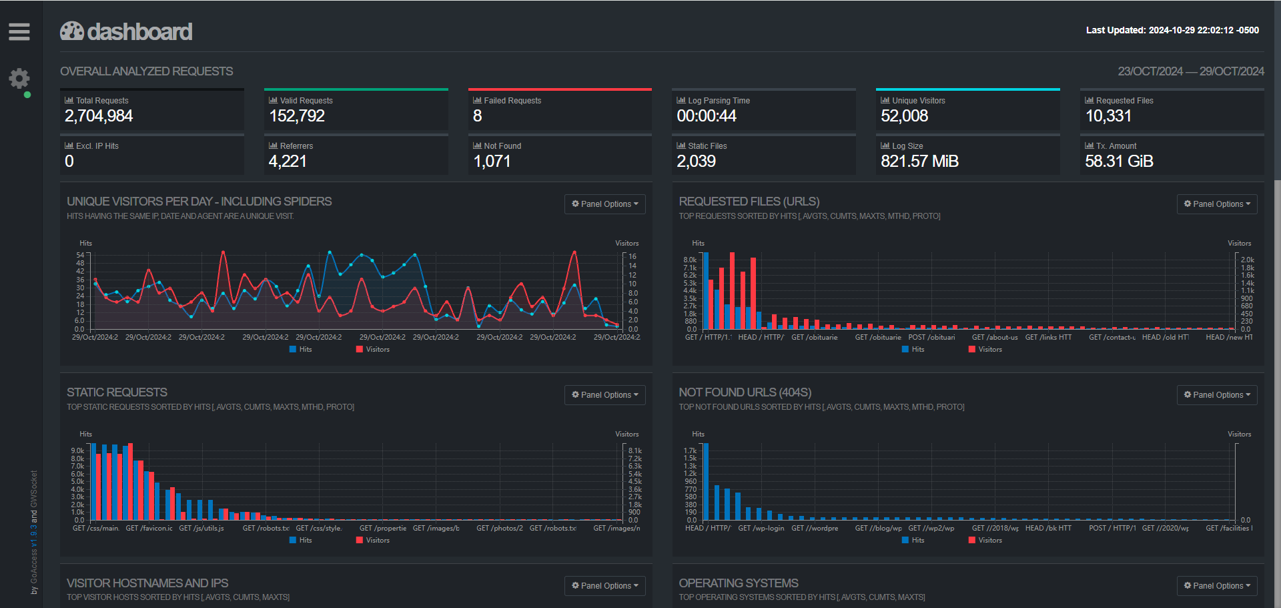Click the Not Found value 1,071
1281x608 pixels.
coord(492,162)
